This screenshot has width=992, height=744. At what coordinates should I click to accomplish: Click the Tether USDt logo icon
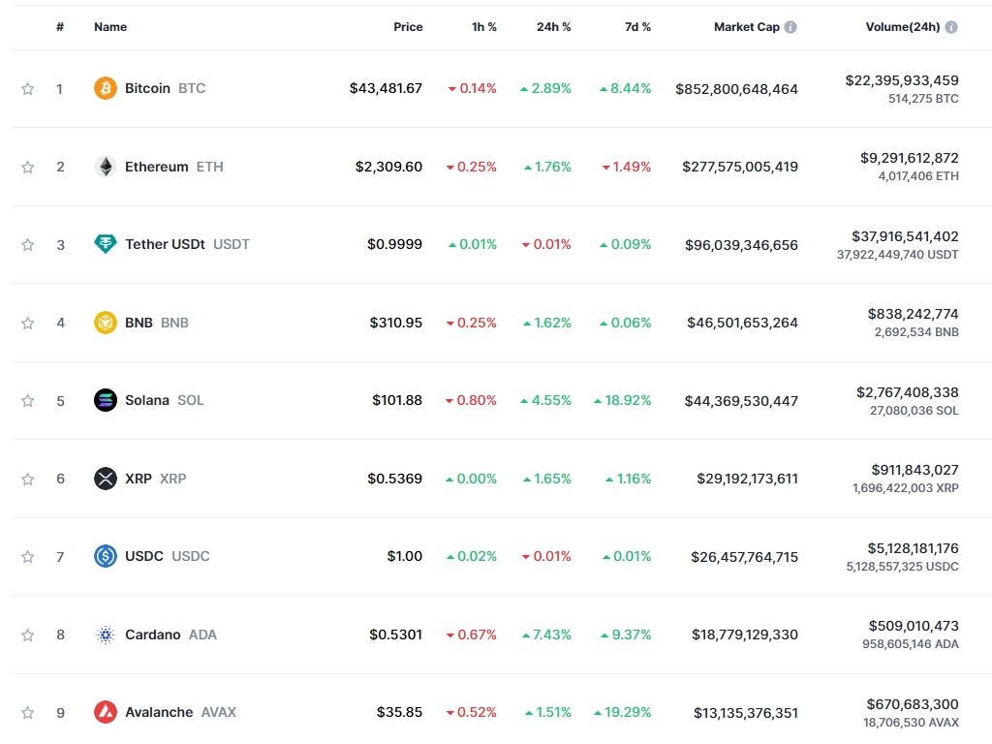tap(105, 244)
